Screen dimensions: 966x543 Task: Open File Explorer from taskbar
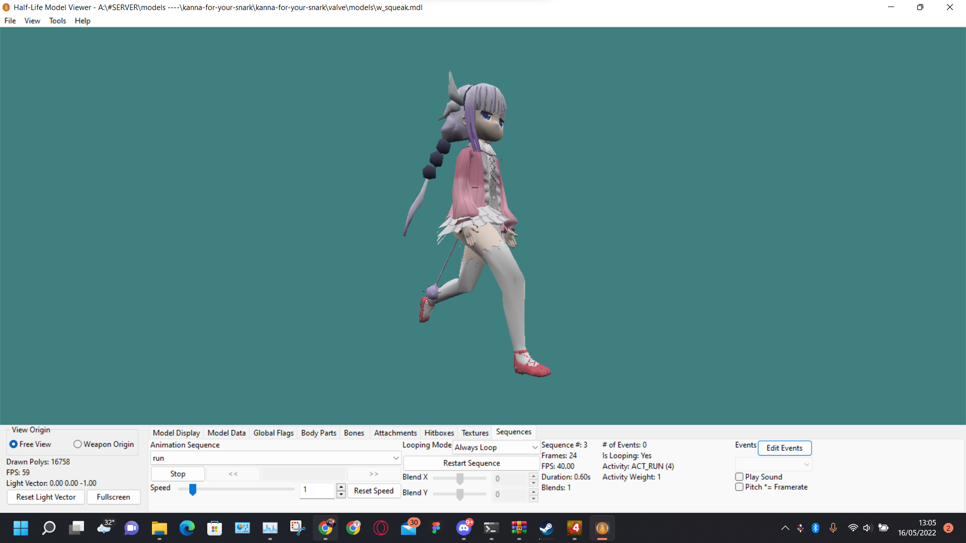[159, 528]
